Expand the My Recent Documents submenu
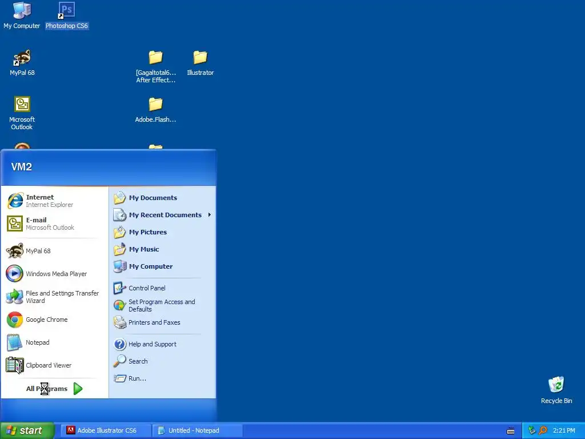 click(162, 215)
